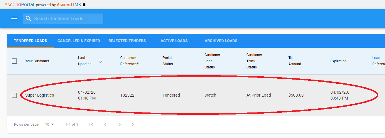Click the search magnifier icon

pos(28,18)
